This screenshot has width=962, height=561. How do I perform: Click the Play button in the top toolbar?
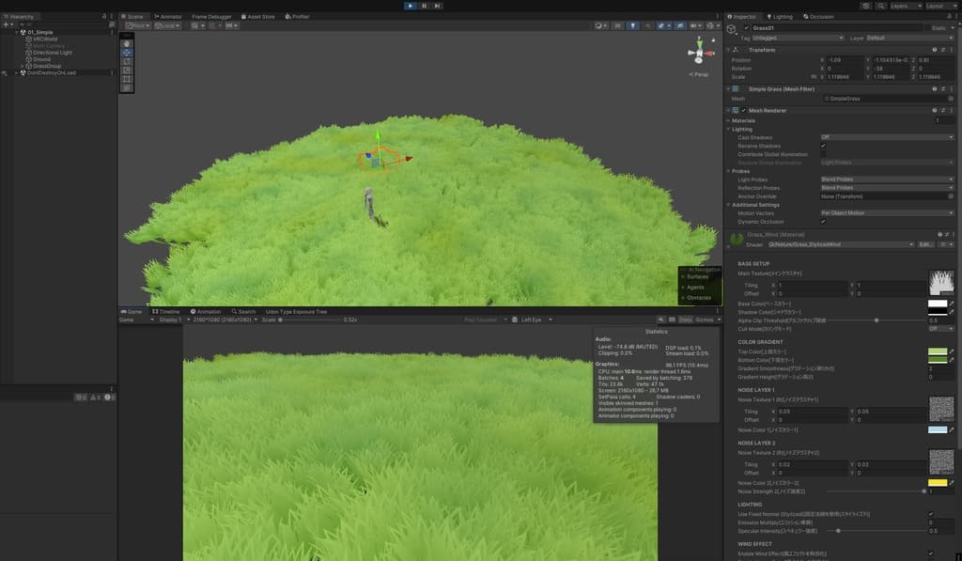(x=410, y=6)
